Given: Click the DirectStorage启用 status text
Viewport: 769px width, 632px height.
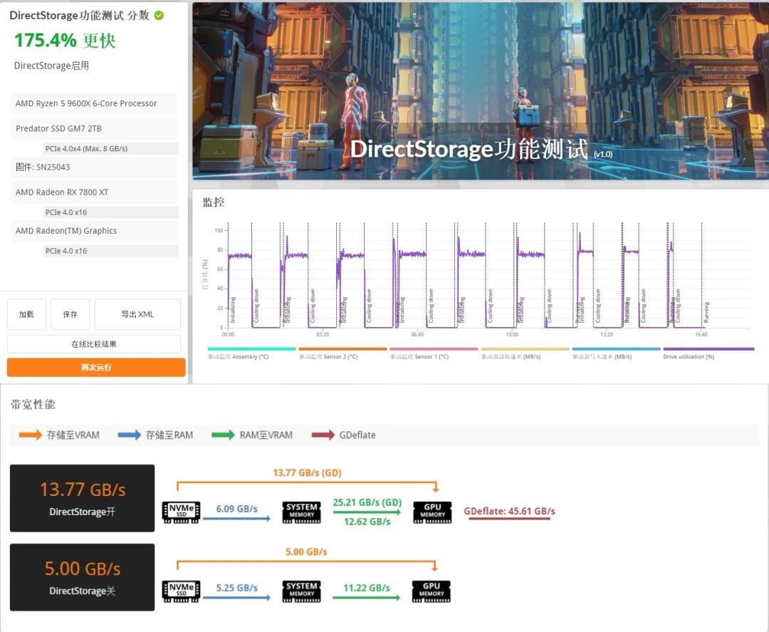Looking at the screenshot, I should click(x=51, y=66).
